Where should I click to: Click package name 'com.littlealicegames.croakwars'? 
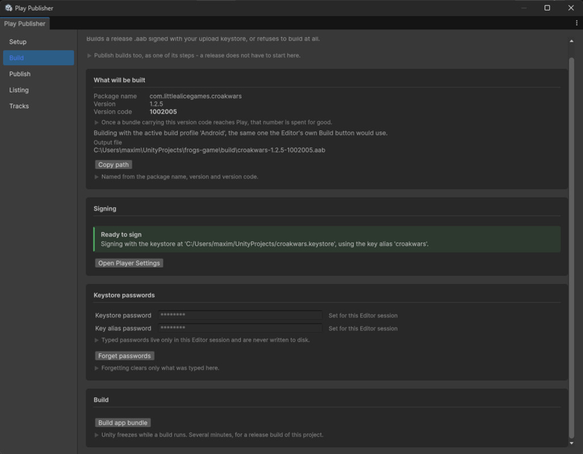(x=196, y=96)
